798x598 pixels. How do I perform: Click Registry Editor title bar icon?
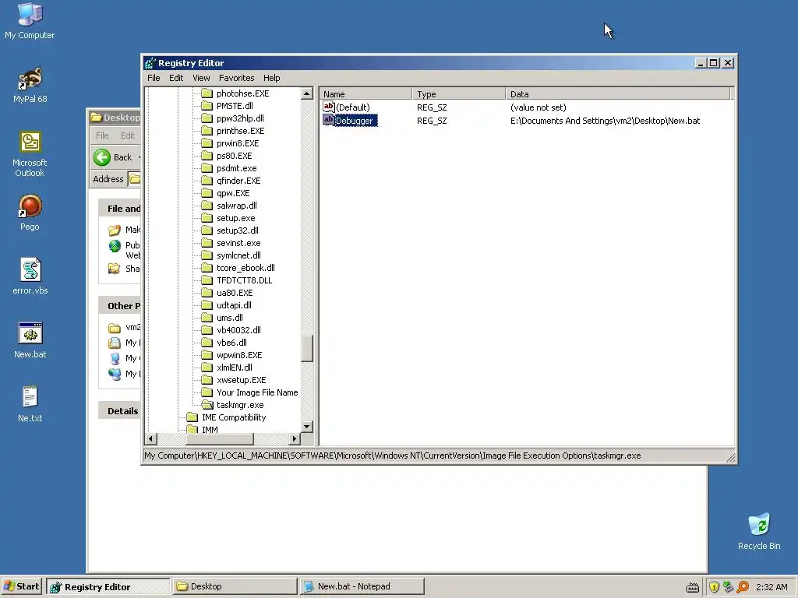point(150,63)
